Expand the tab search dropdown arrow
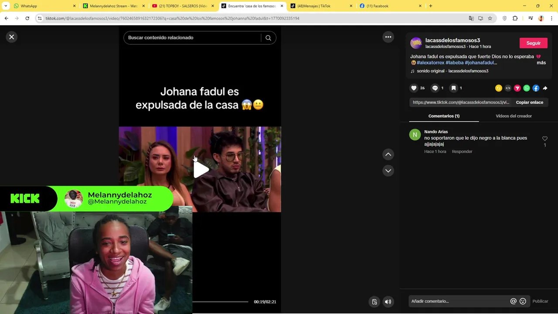The width and height of the screenshot is (558, 314). pos(6,6)
